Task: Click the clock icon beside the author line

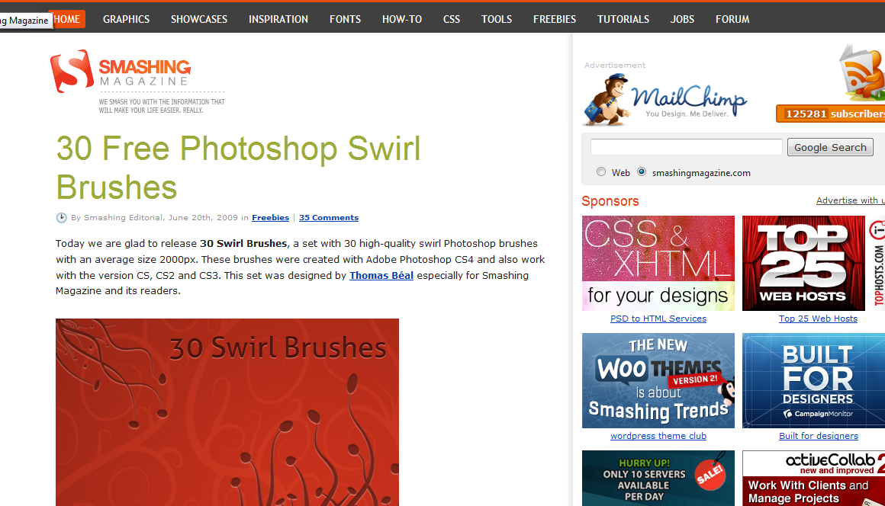Action: (62, 217)
